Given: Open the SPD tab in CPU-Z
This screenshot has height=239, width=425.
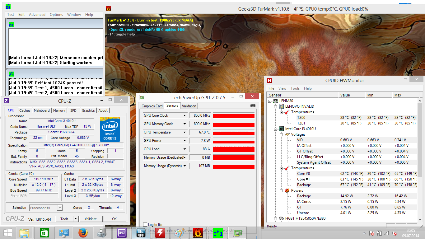Looking at the screenshot, I should point(73,110).
